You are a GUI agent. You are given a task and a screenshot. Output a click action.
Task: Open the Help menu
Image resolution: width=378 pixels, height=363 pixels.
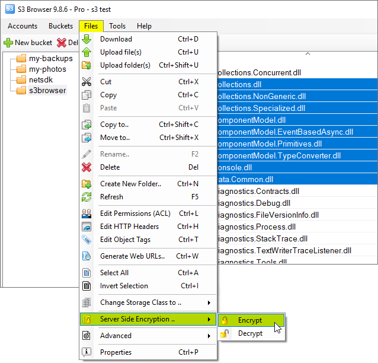144,26
